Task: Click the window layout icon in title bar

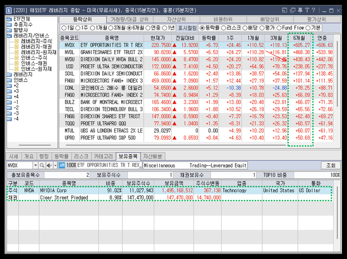Action: (x=285, y=10)
